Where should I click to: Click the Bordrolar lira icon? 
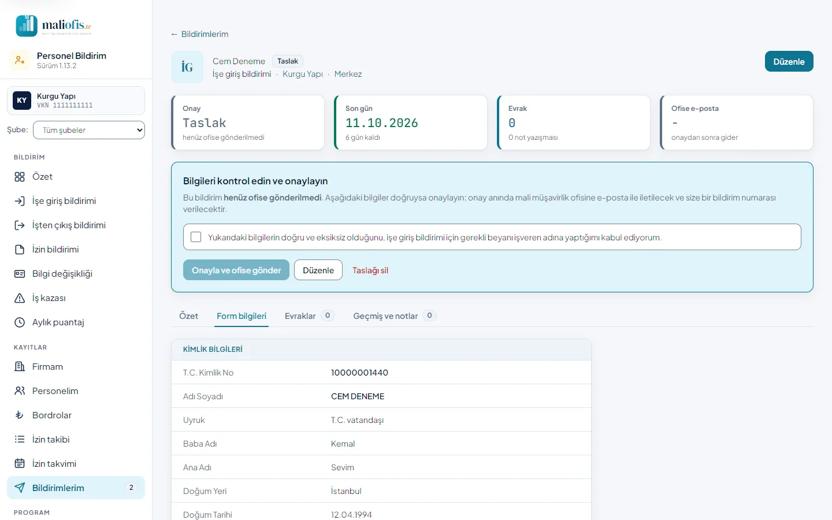point(20,415)
